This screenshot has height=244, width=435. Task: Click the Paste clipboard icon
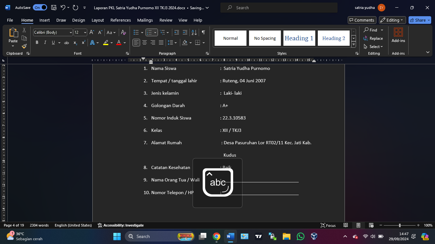(x=13, y=33)
